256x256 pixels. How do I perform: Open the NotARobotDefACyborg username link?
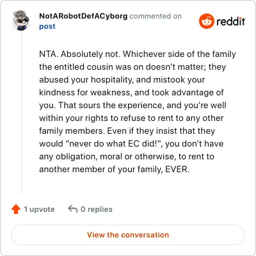(83, 16)
